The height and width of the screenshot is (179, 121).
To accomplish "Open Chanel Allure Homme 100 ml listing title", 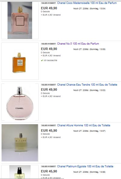I will point(84,125).
